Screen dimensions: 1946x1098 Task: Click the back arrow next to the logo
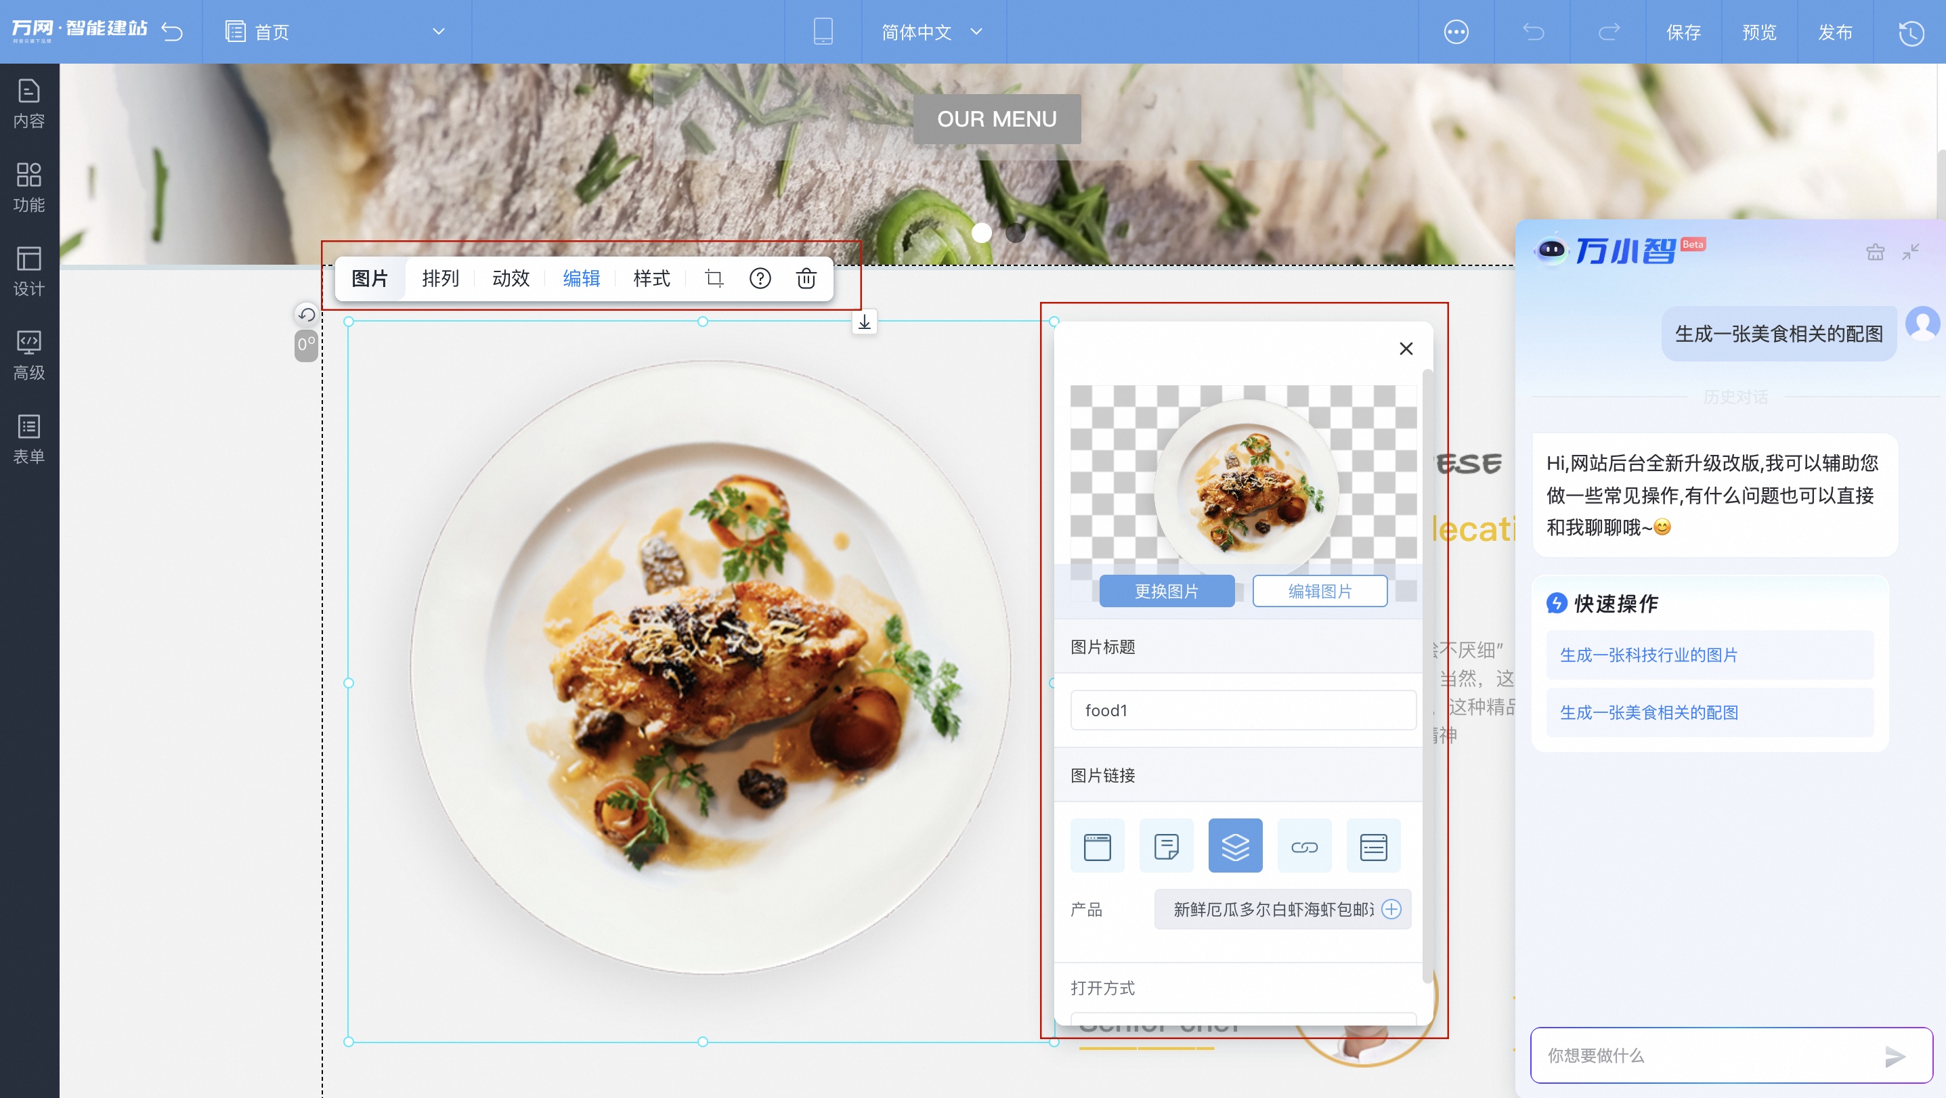pos(172,32)
